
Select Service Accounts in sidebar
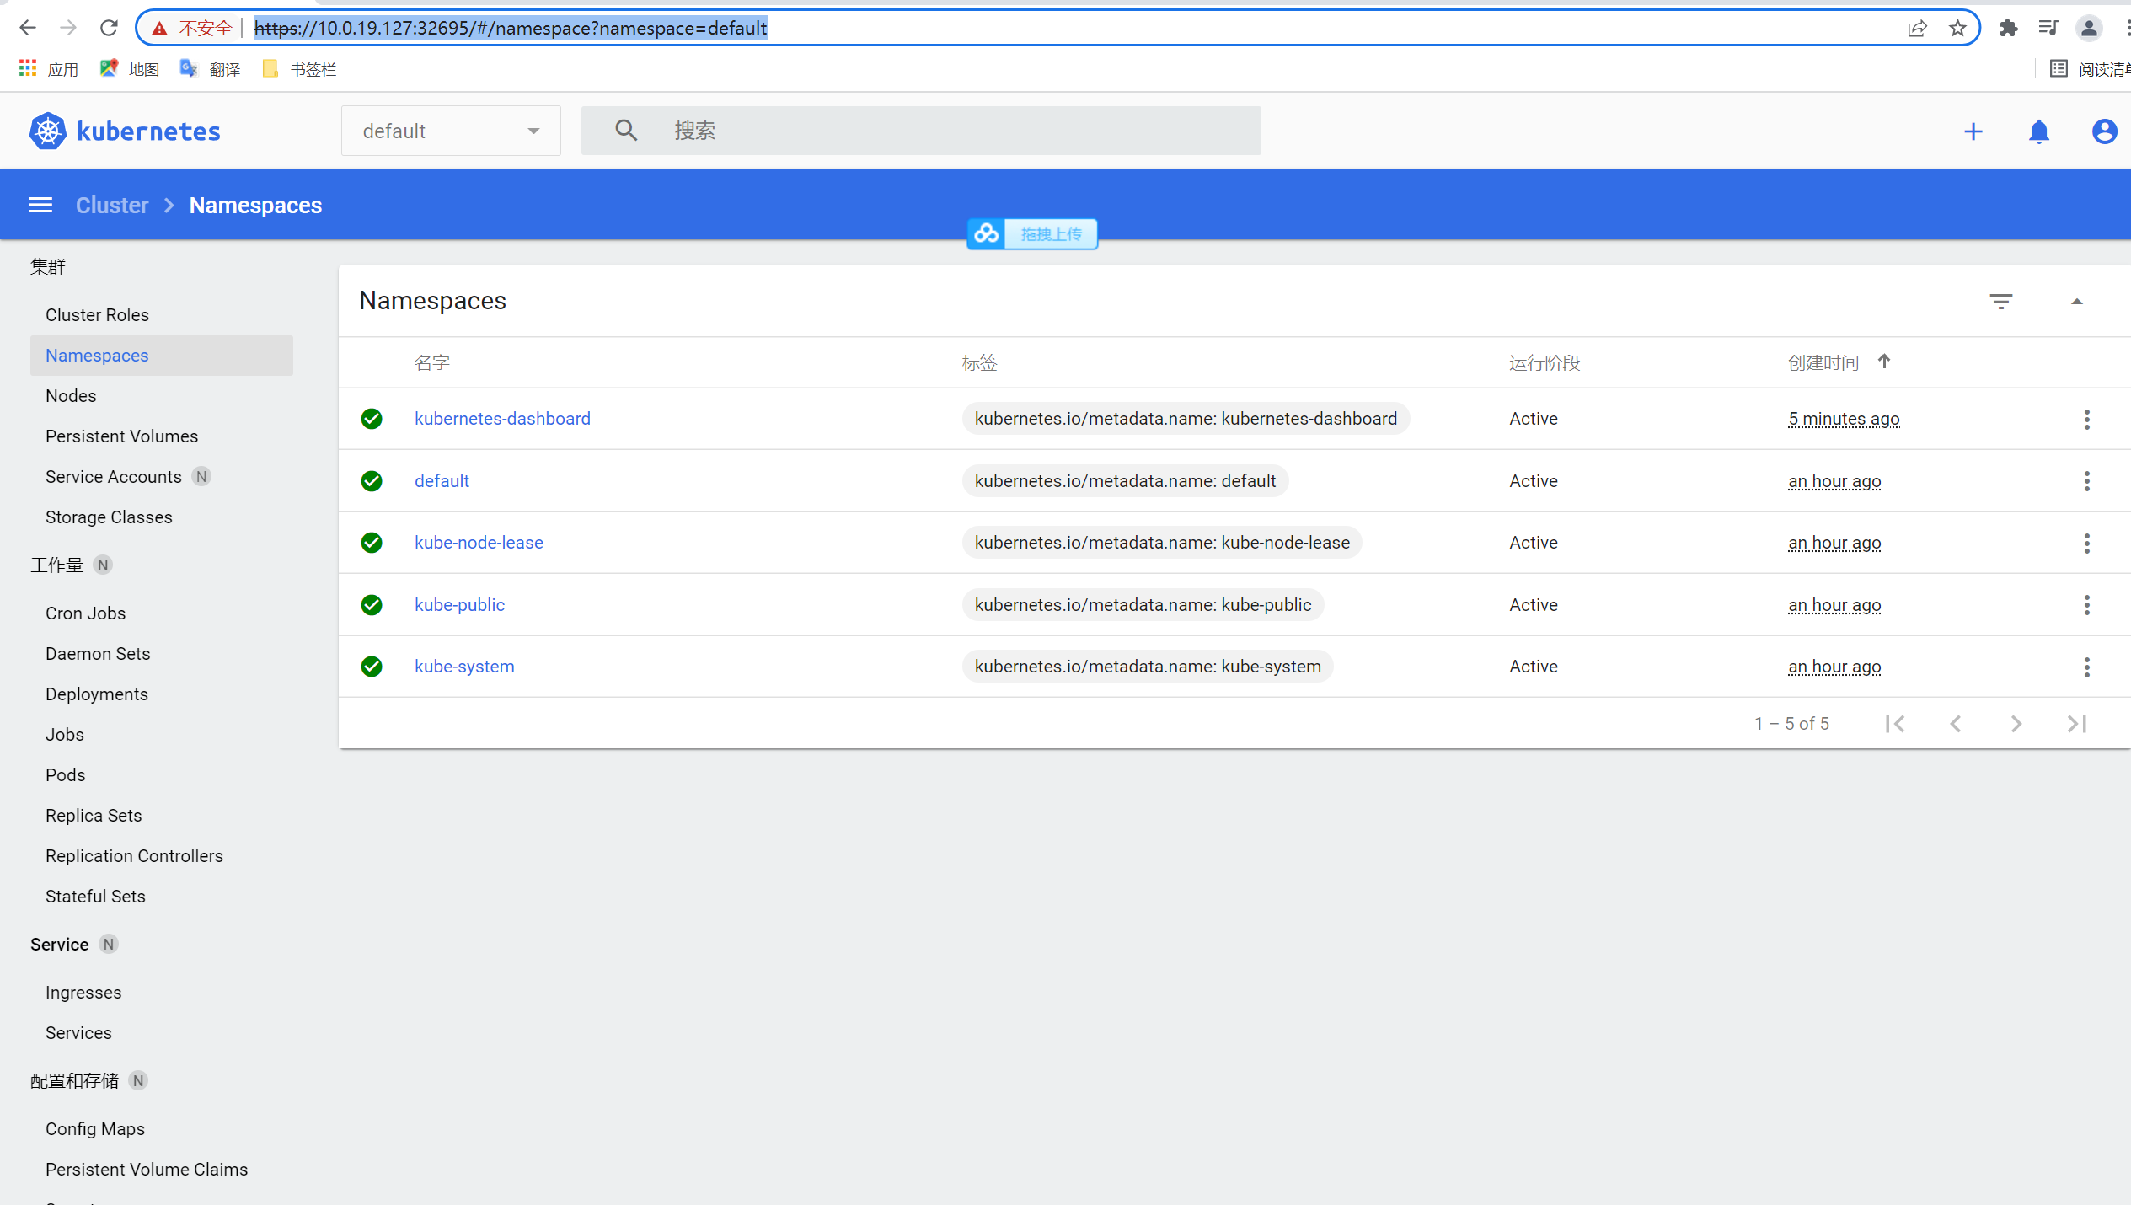[x=113, y=477]
